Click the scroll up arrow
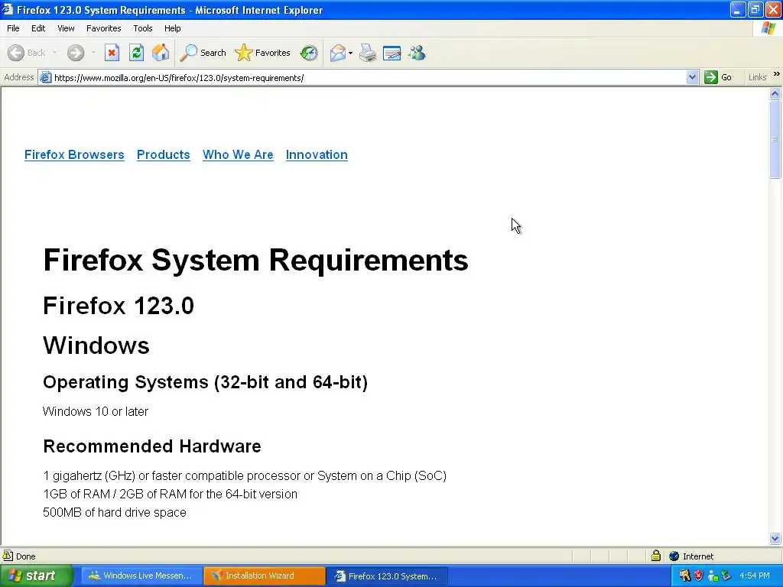 [x=775, y=93]
